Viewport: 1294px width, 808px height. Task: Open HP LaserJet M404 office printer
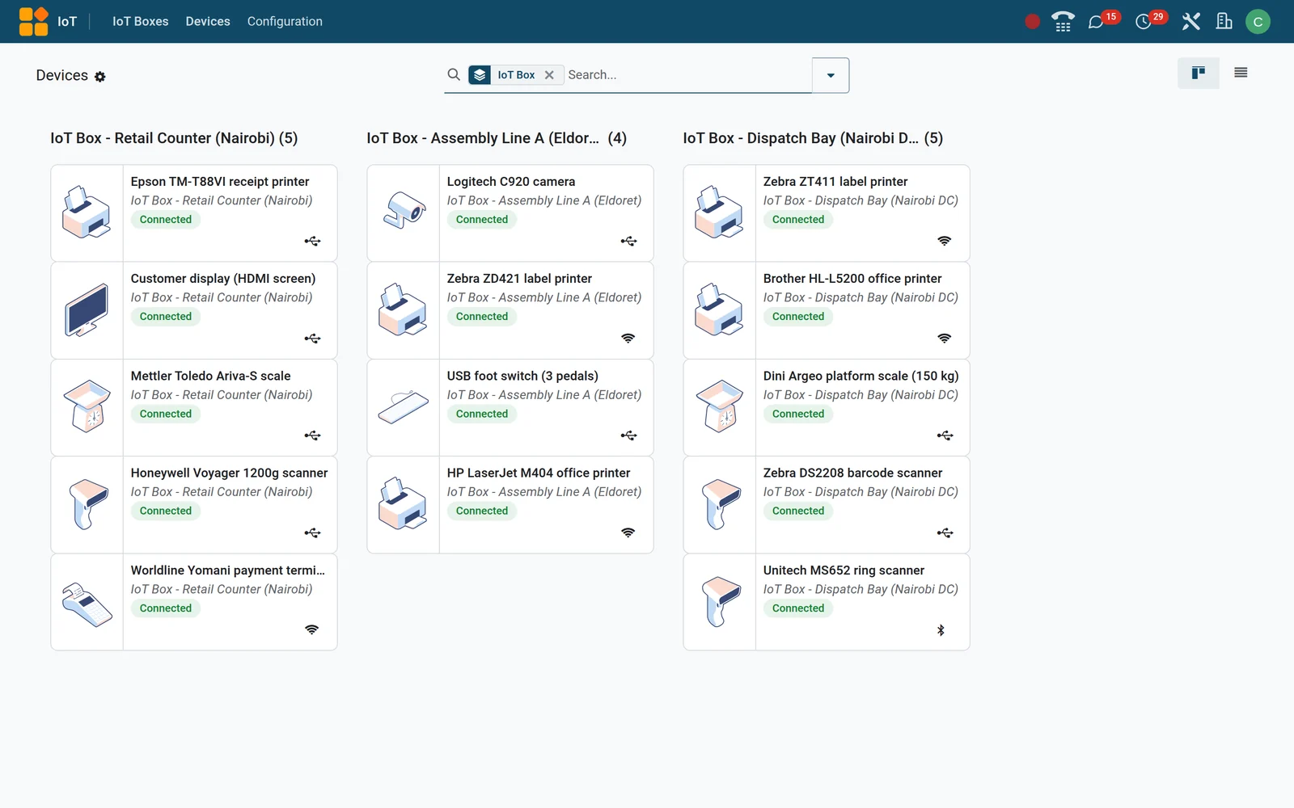point(510,505)
